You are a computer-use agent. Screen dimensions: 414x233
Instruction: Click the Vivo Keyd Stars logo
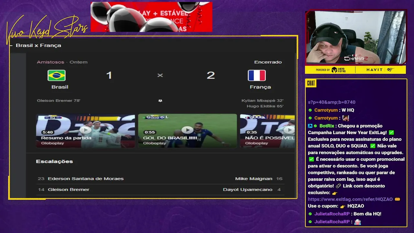pyautogui.click(x=47, y=30)
